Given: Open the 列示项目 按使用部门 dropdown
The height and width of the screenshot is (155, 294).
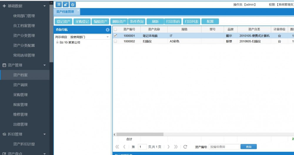Looking at the screenshot, I should pos(108,37).
